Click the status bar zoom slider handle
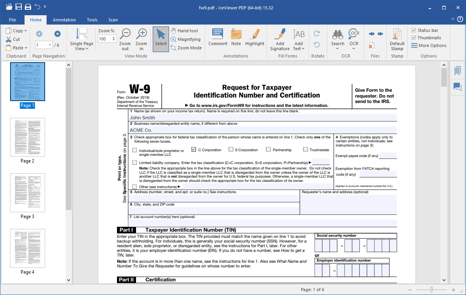The height and width of the screenshot is (295, 466). [431, 290]
